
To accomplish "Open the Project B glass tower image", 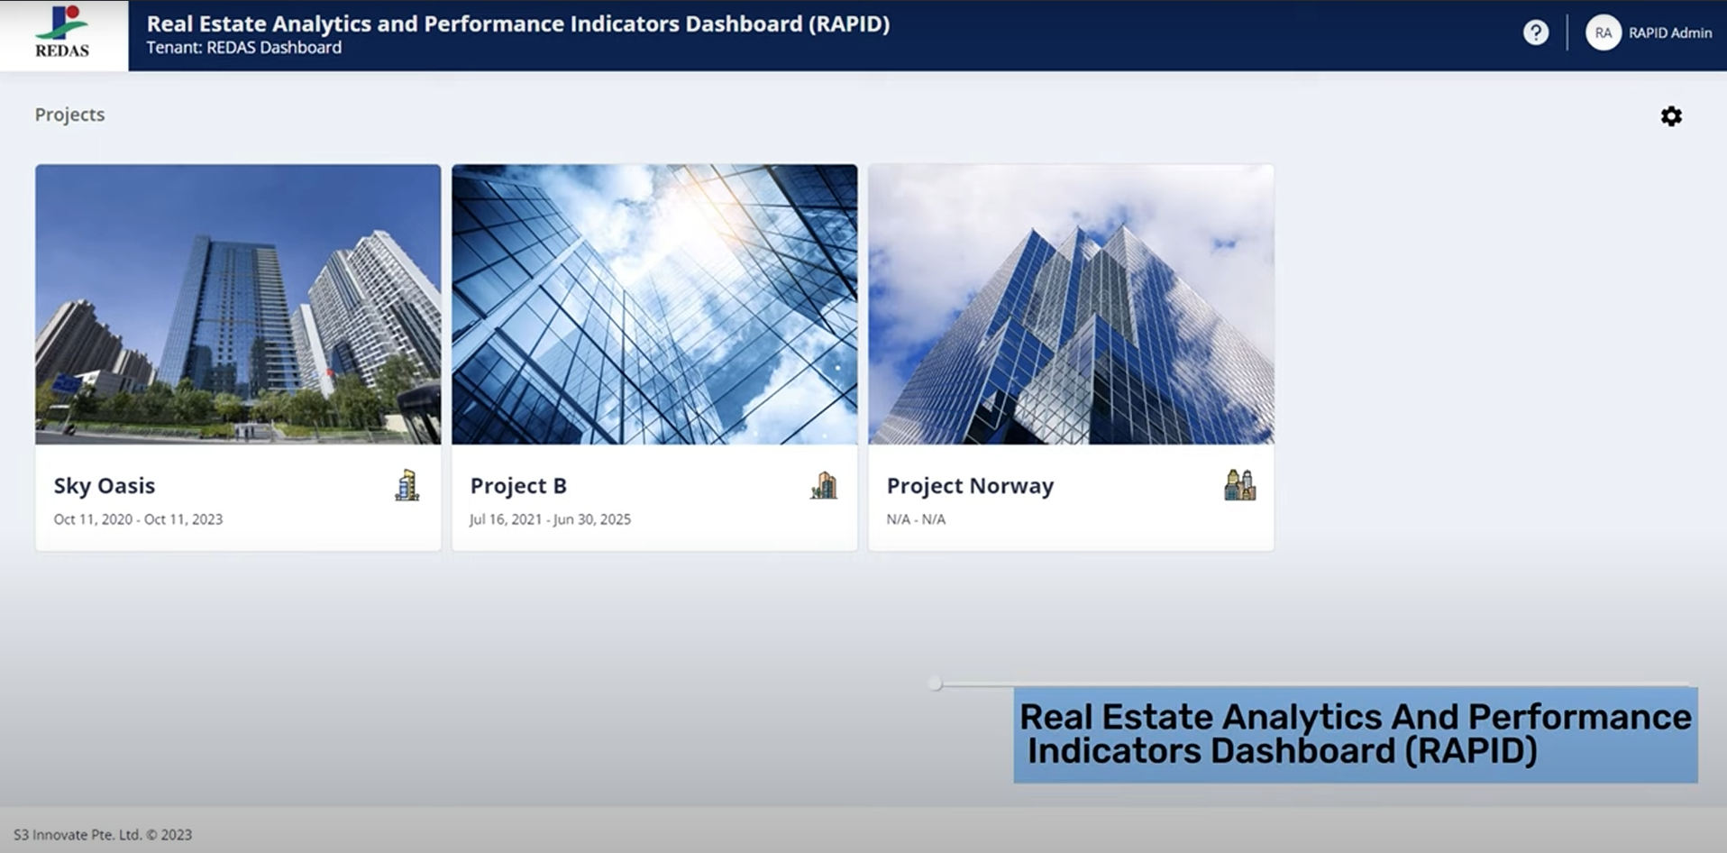I will 654,304.
